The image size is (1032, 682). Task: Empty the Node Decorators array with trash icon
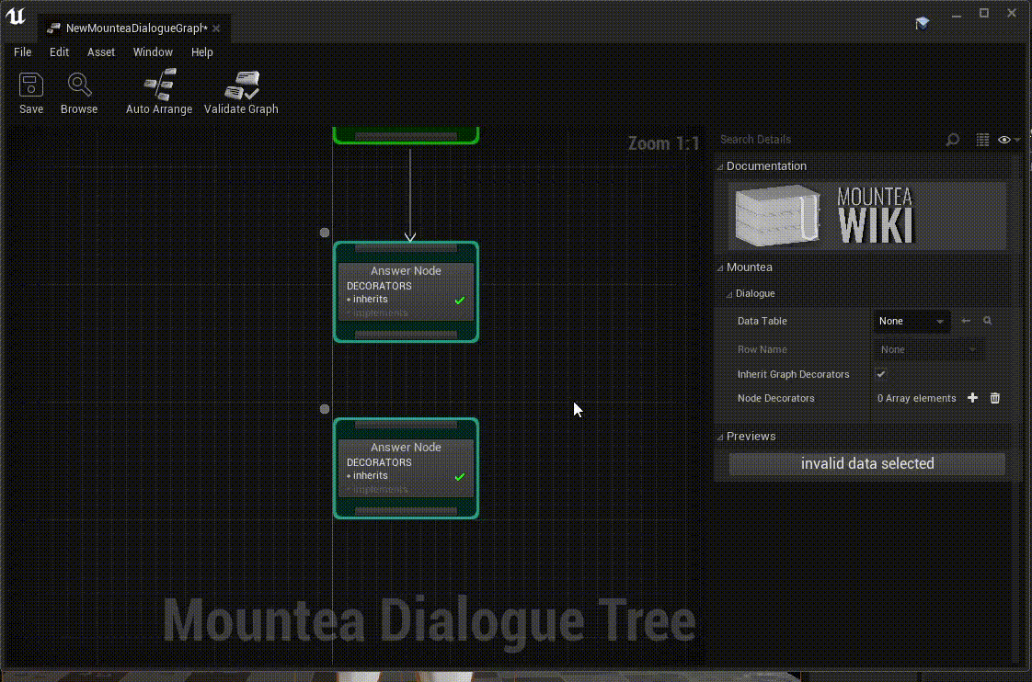(x=995, y=398)
